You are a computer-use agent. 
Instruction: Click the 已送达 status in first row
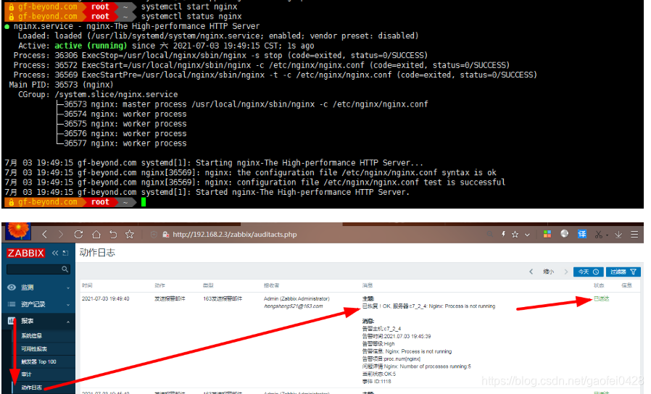pyautogui.click(x=601, y=298)
